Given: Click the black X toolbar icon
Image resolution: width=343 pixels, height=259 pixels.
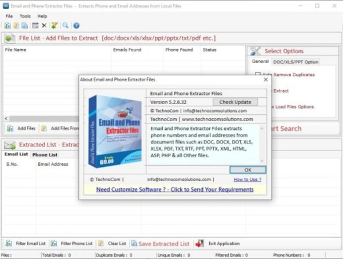Looking at the screenshot, I should click(44, 25).
